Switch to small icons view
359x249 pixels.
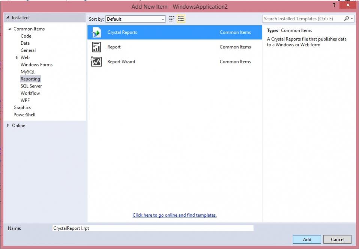171,19
